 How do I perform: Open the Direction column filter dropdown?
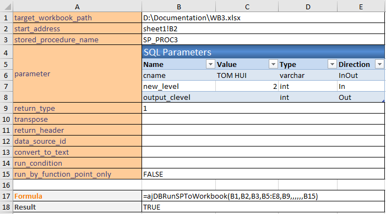379,64
